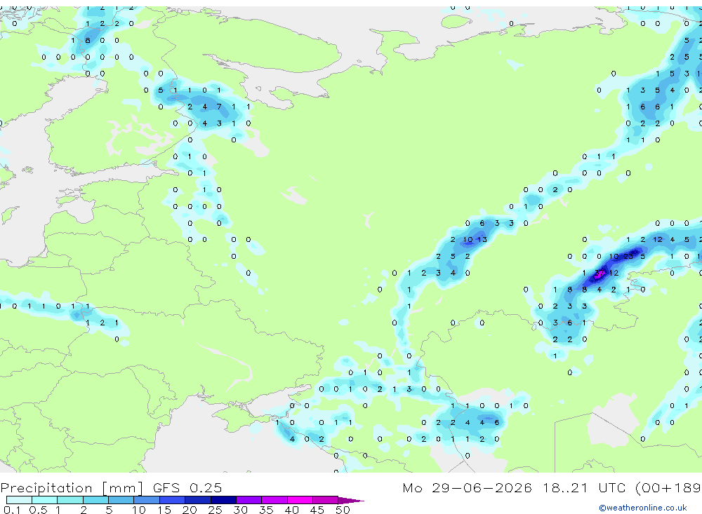Click the legend scale label '25'
702x514 pixels.
215,510
